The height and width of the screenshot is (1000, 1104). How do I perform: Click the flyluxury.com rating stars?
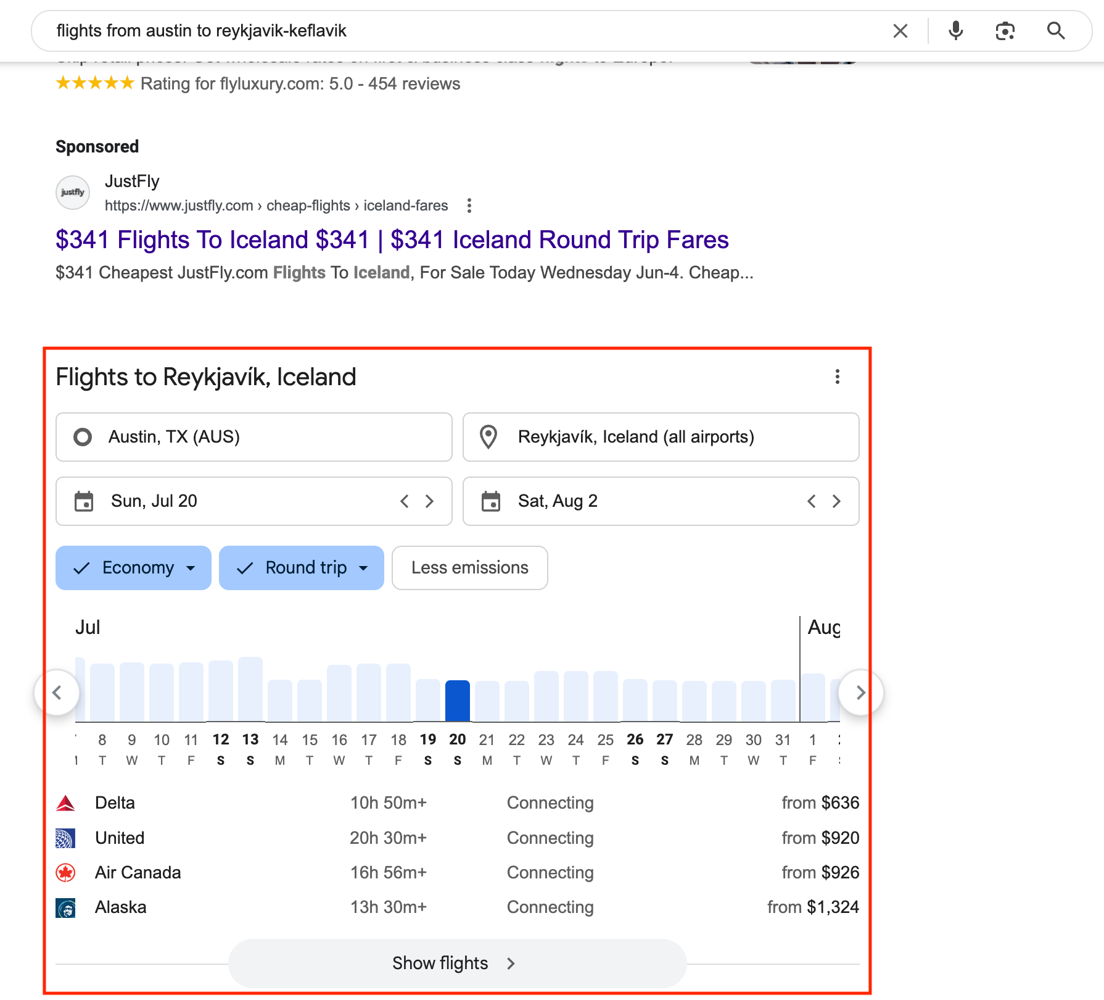click(95, 83)
